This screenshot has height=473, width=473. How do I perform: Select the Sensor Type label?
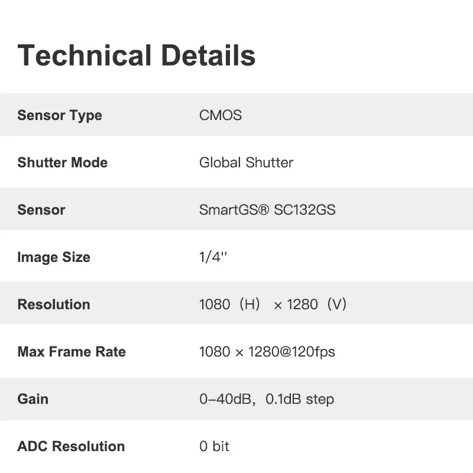coord(60,115)
